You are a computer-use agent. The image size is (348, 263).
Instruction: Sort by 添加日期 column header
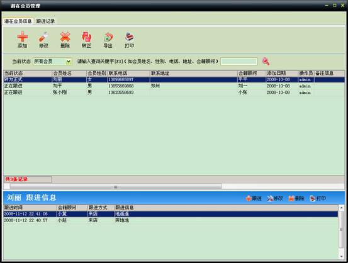coord(282,73)
